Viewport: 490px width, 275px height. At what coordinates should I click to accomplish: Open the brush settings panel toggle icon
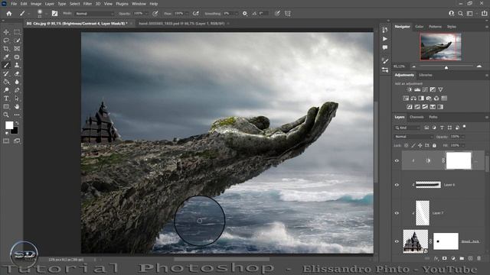coord(54,14)
